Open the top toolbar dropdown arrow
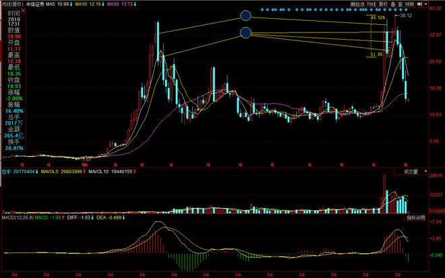Viewport: 445px width, 278px height. pos(425,4)
